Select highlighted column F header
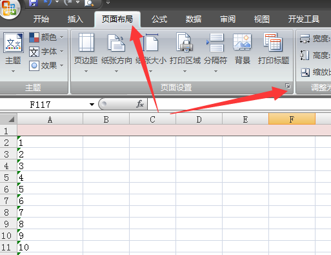 coord(292,119)
